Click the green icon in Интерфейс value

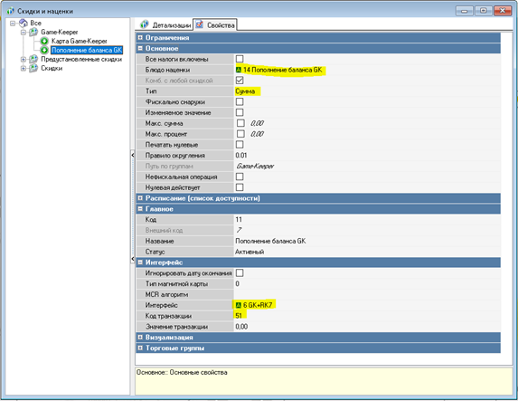click(239, 305)
